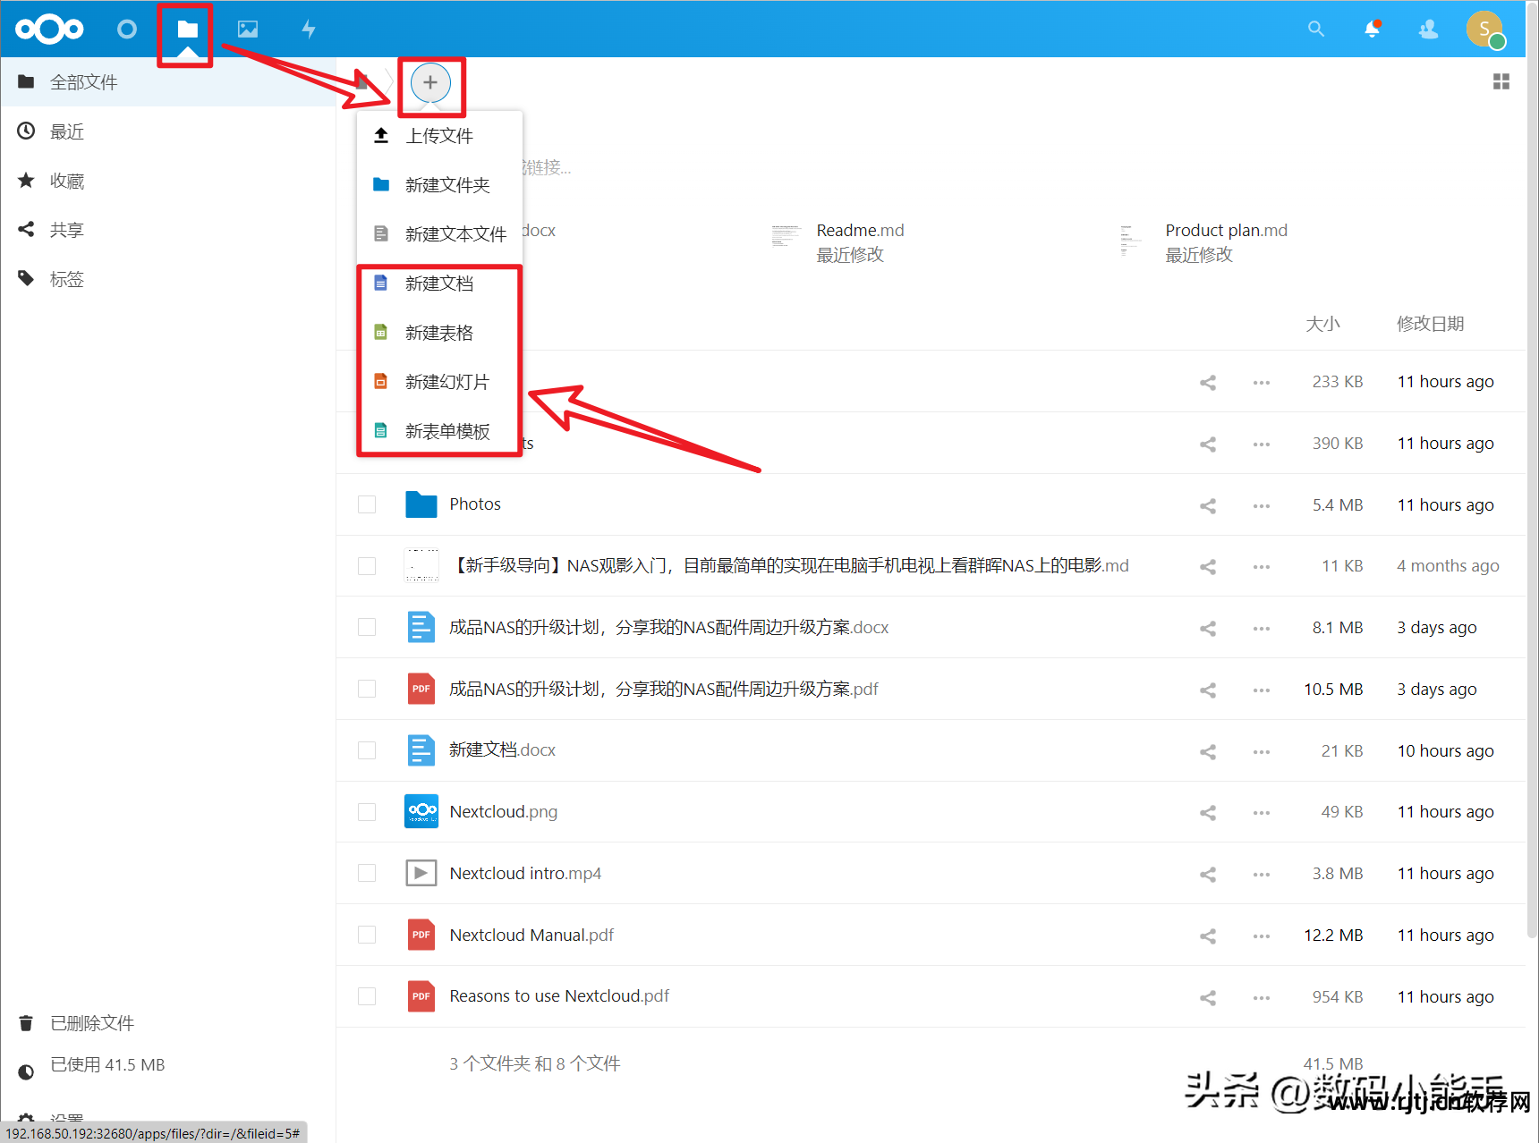1539x1143 pixels.
Task: Open the notifications bell
Action: (x=1372, y=30)
